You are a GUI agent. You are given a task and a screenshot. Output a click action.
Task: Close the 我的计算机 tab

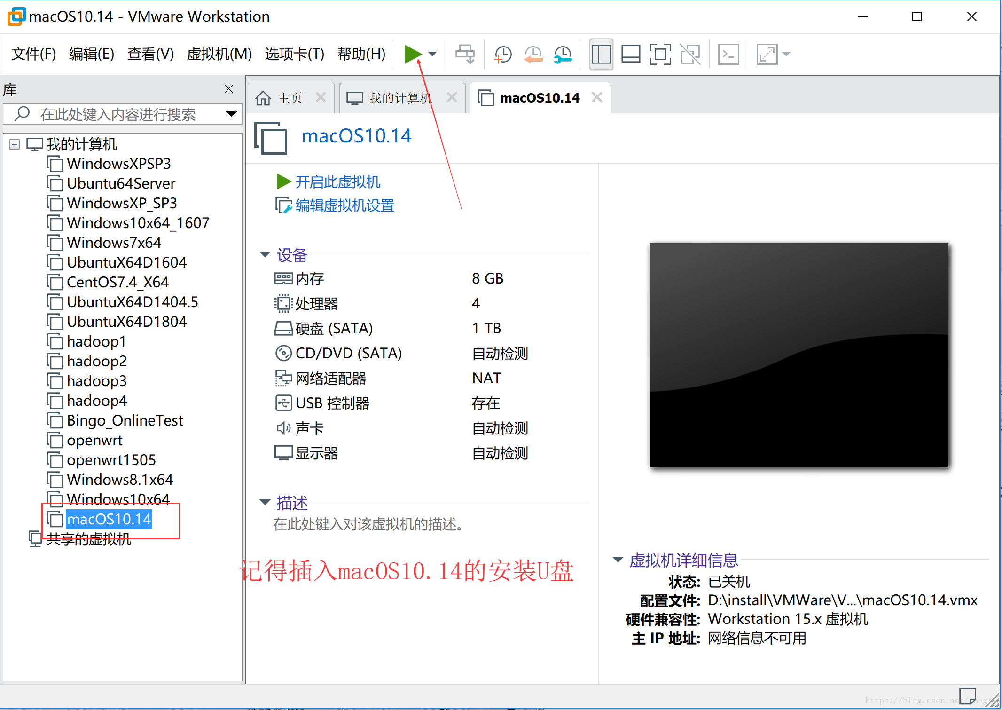pyautogui.click(x=452, y=97)
